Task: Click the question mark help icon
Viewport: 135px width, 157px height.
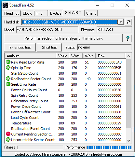Action: (x=128, y=38)
